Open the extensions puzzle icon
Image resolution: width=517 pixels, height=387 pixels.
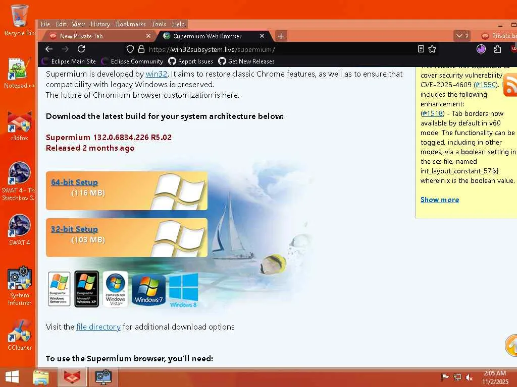pyautogui.click(x=497, y=49)
